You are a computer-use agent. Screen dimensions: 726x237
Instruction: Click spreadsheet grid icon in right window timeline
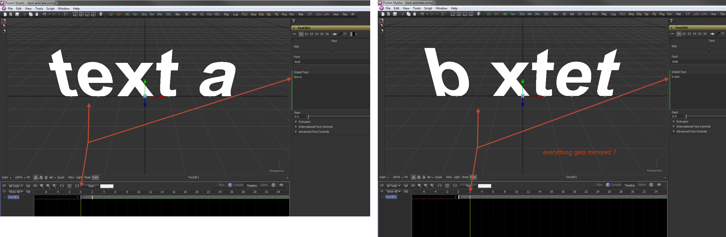(x=447, y=186)
